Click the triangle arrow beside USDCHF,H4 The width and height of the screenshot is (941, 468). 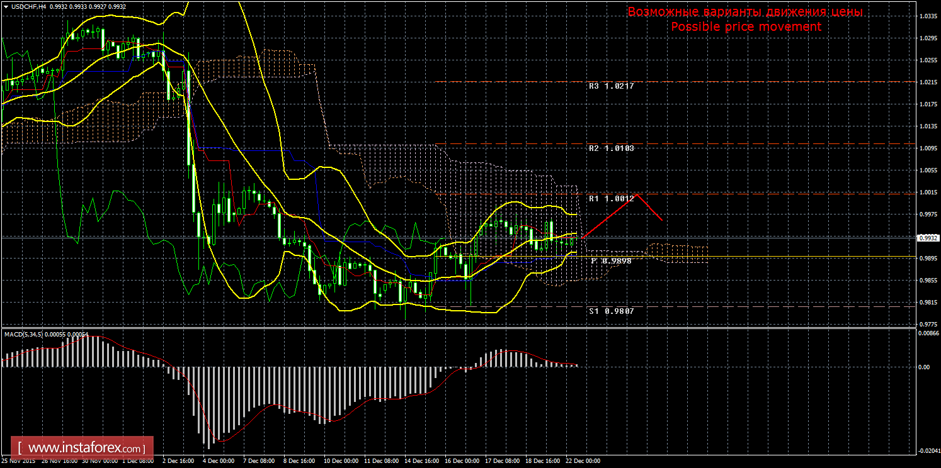tap(5, 6)
